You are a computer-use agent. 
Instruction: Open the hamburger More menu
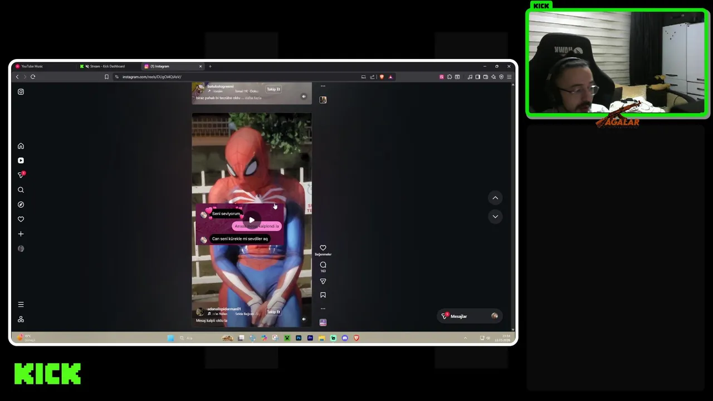21,305
